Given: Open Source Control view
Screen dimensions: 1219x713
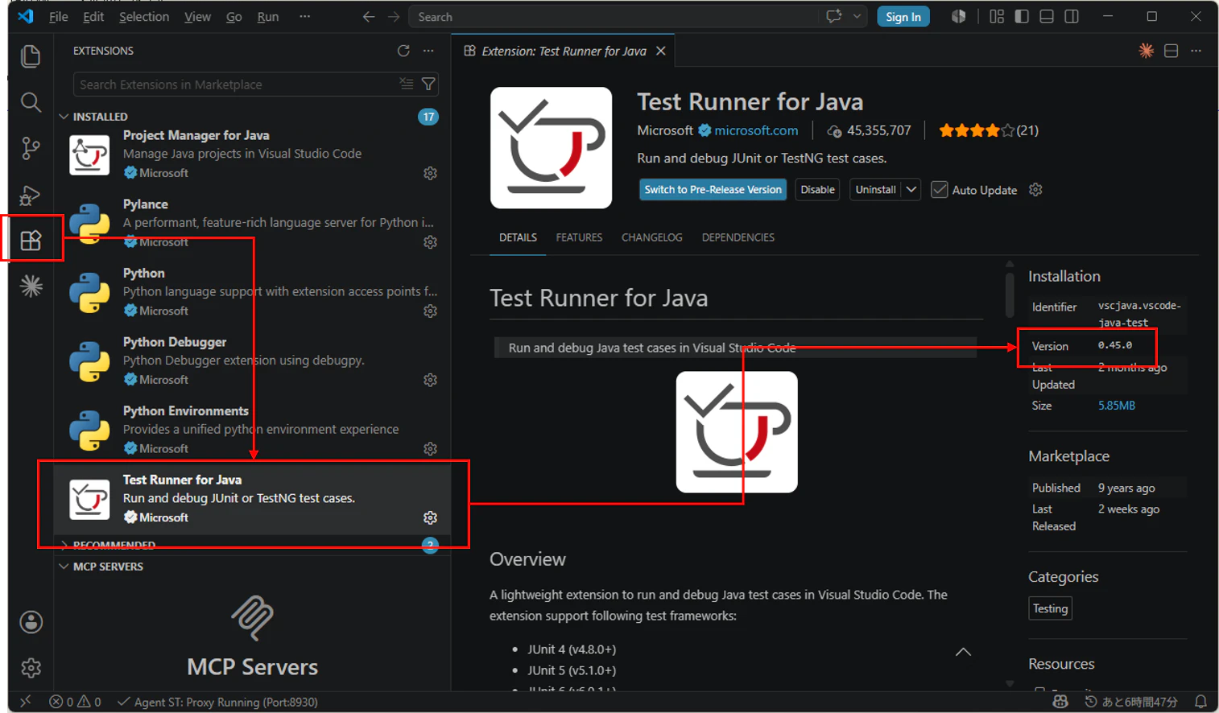Looking at the screenshot, I should [x=31, y=148].
